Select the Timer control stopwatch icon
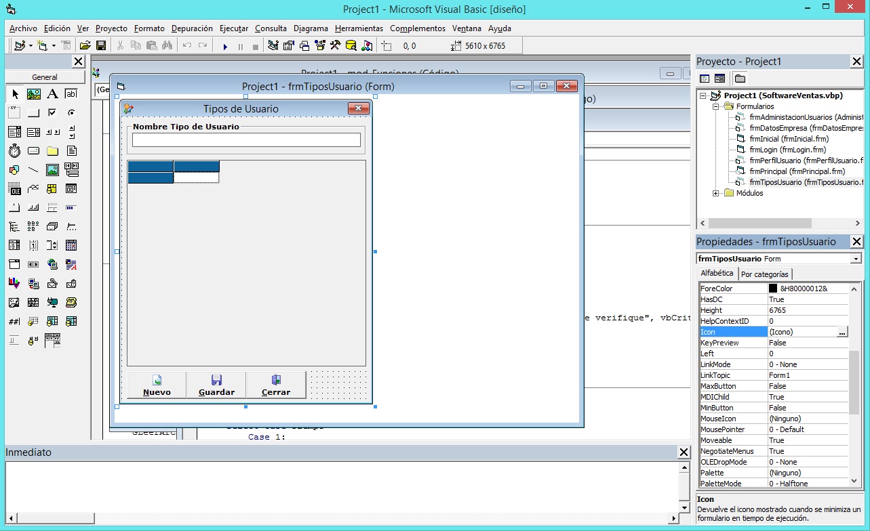 coord(14,151)
